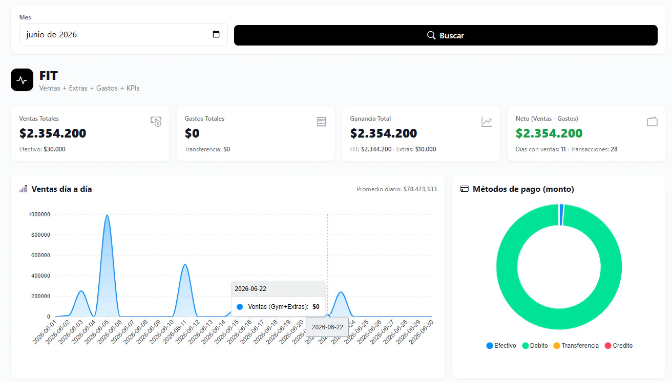Click the Ventas Totales $2.354.200 value
This screenshot has width=672, height=383.
[x=53, y=133]
